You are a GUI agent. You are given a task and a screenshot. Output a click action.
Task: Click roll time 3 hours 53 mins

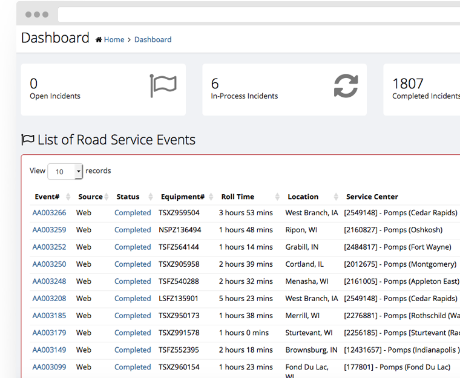coord(246,213)
